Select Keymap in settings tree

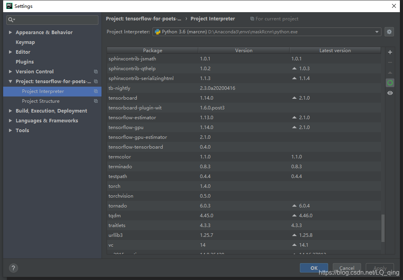pyautogui.click(x=25, y=42)
